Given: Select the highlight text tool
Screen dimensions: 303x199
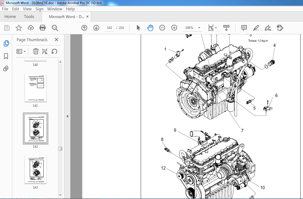Looking at the screenshot, I should pos(256,28).
